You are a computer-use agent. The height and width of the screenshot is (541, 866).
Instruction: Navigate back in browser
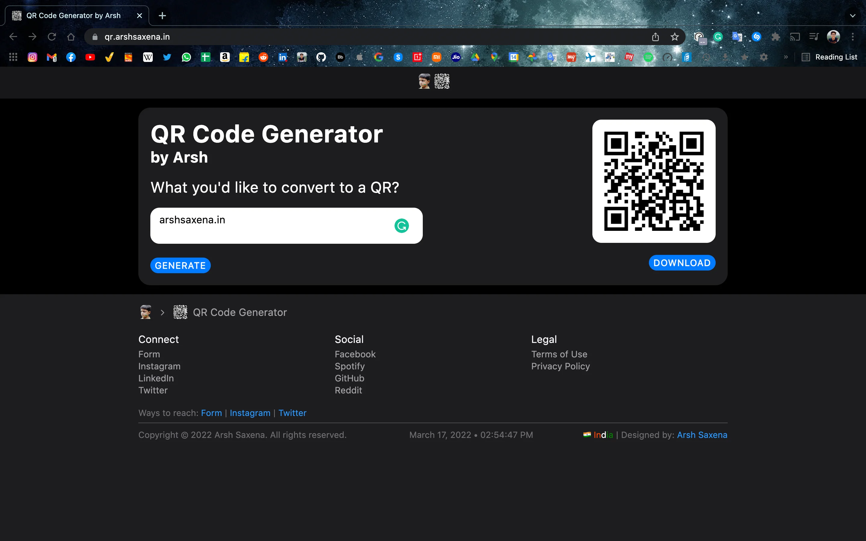pos(13,37)
